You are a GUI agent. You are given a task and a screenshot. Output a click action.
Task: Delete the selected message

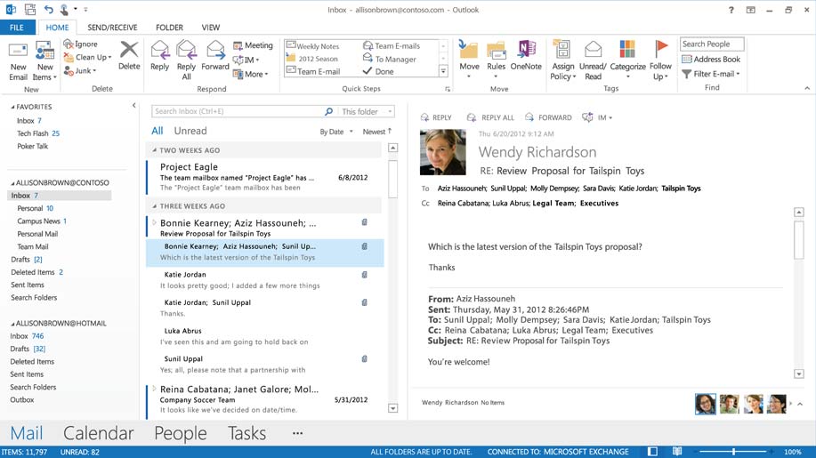pos(129,56)
